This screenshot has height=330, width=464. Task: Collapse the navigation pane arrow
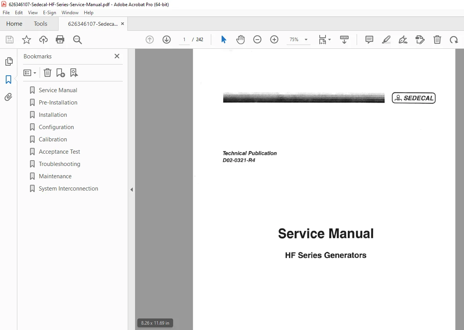click(x=132, y=189)
